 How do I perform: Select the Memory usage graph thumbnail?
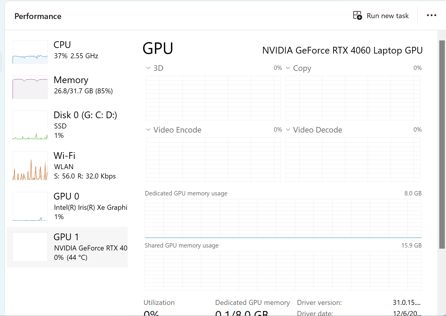(30, 87)
